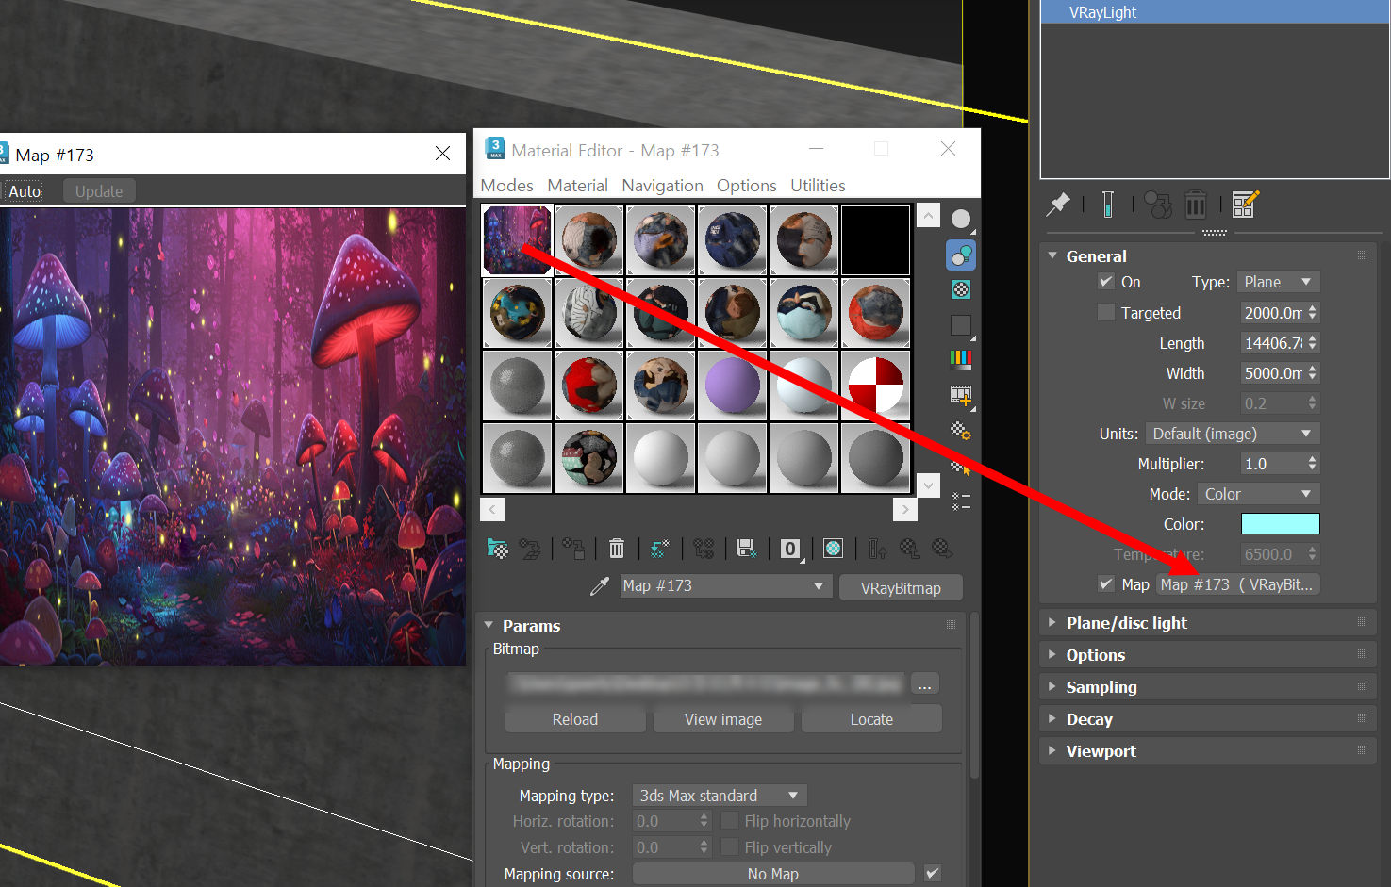Click the No Map mapping source button
This screenshot has height=887, width=1391.
point(772,874)
